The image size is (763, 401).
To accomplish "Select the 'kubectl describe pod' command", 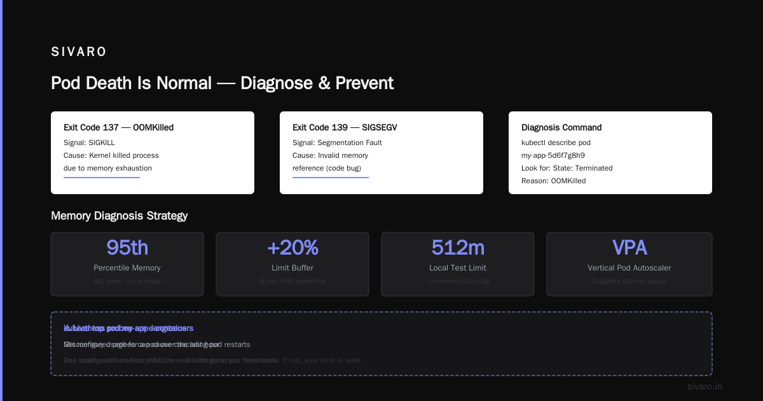I will (556, 143).
